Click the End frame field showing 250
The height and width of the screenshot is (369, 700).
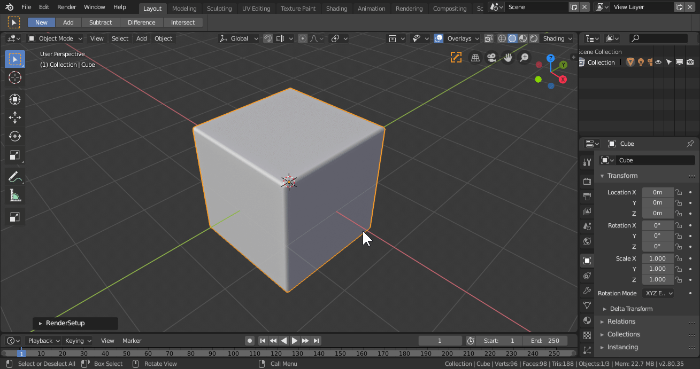pyautogui.click(x=545, y=341)
